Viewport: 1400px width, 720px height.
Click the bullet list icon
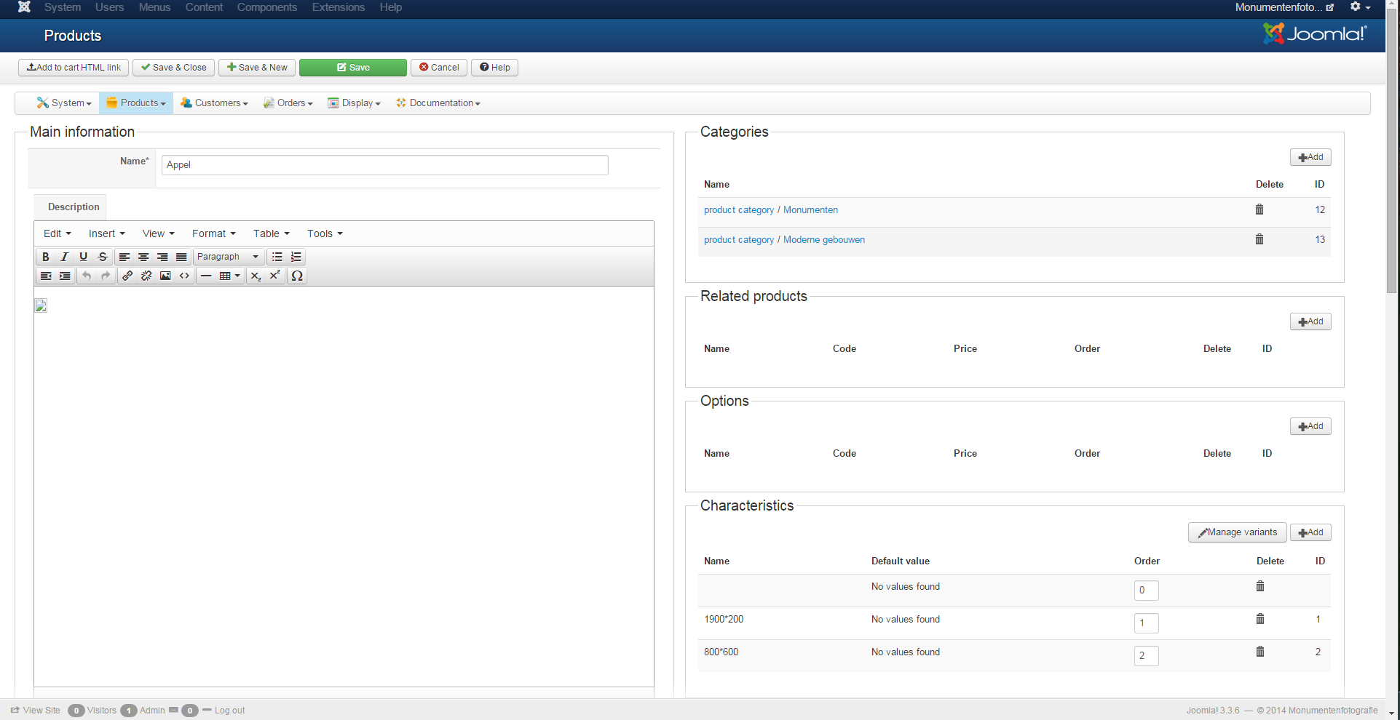coord(277,257)
